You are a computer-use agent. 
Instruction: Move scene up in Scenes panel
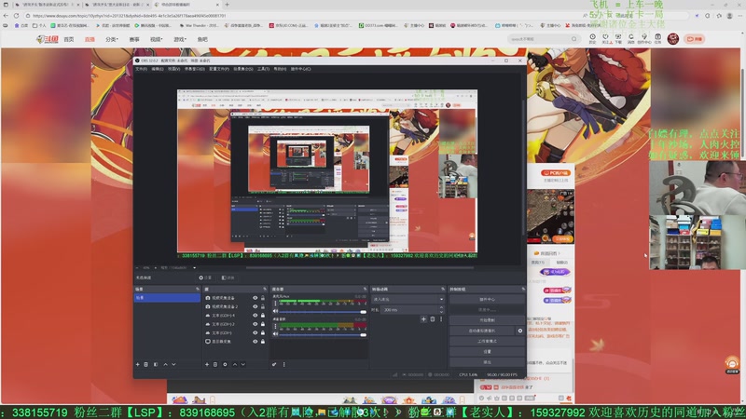(166, 364)
